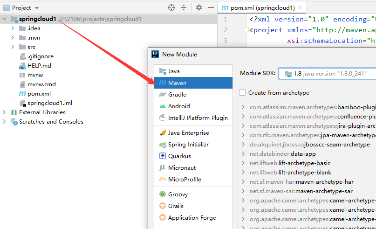The height and width of the screenshot is (229, 376).
Task: Open the Project view dropdown
Action: point(37,8)
